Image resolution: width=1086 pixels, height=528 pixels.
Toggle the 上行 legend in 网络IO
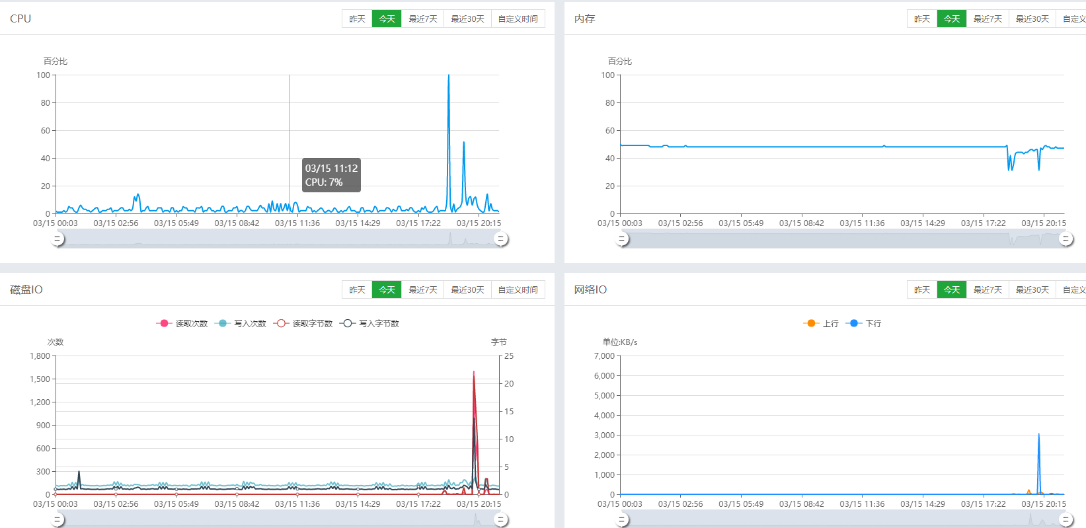point(821,323)
